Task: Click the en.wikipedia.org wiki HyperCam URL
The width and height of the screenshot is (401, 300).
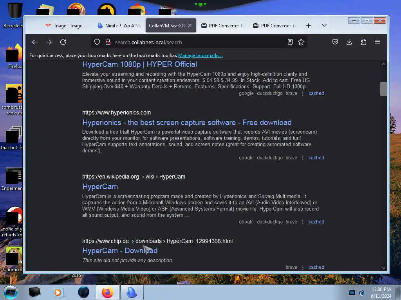Action: (x=134, y=177)
